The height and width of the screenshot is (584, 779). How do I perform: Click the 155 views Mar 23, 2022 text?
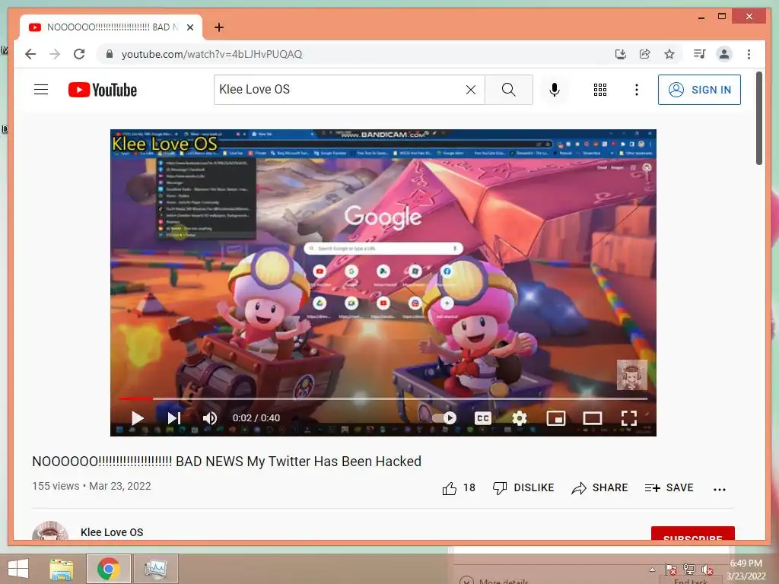pyautogui.click(x=91, y=486)
